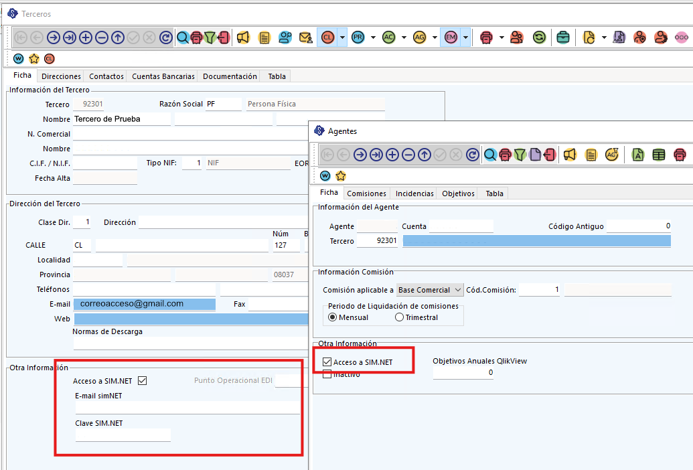Click the Clave SIM.NET input field

coord(123,435)
